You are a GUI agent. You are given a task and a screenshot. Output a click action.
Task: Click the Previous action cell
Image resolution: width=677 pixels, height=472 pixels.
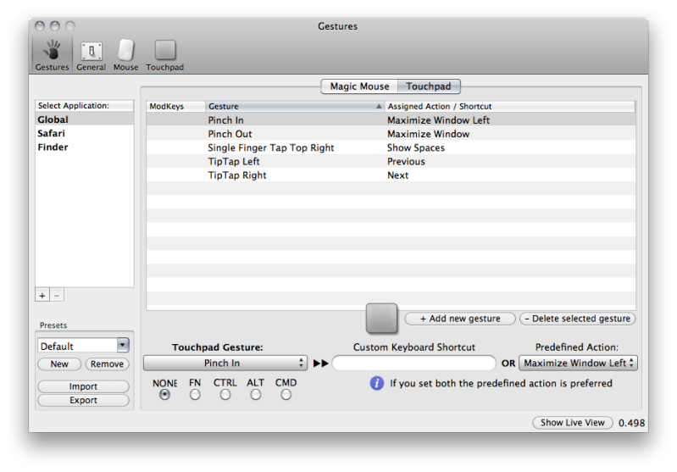click(406, 162)
